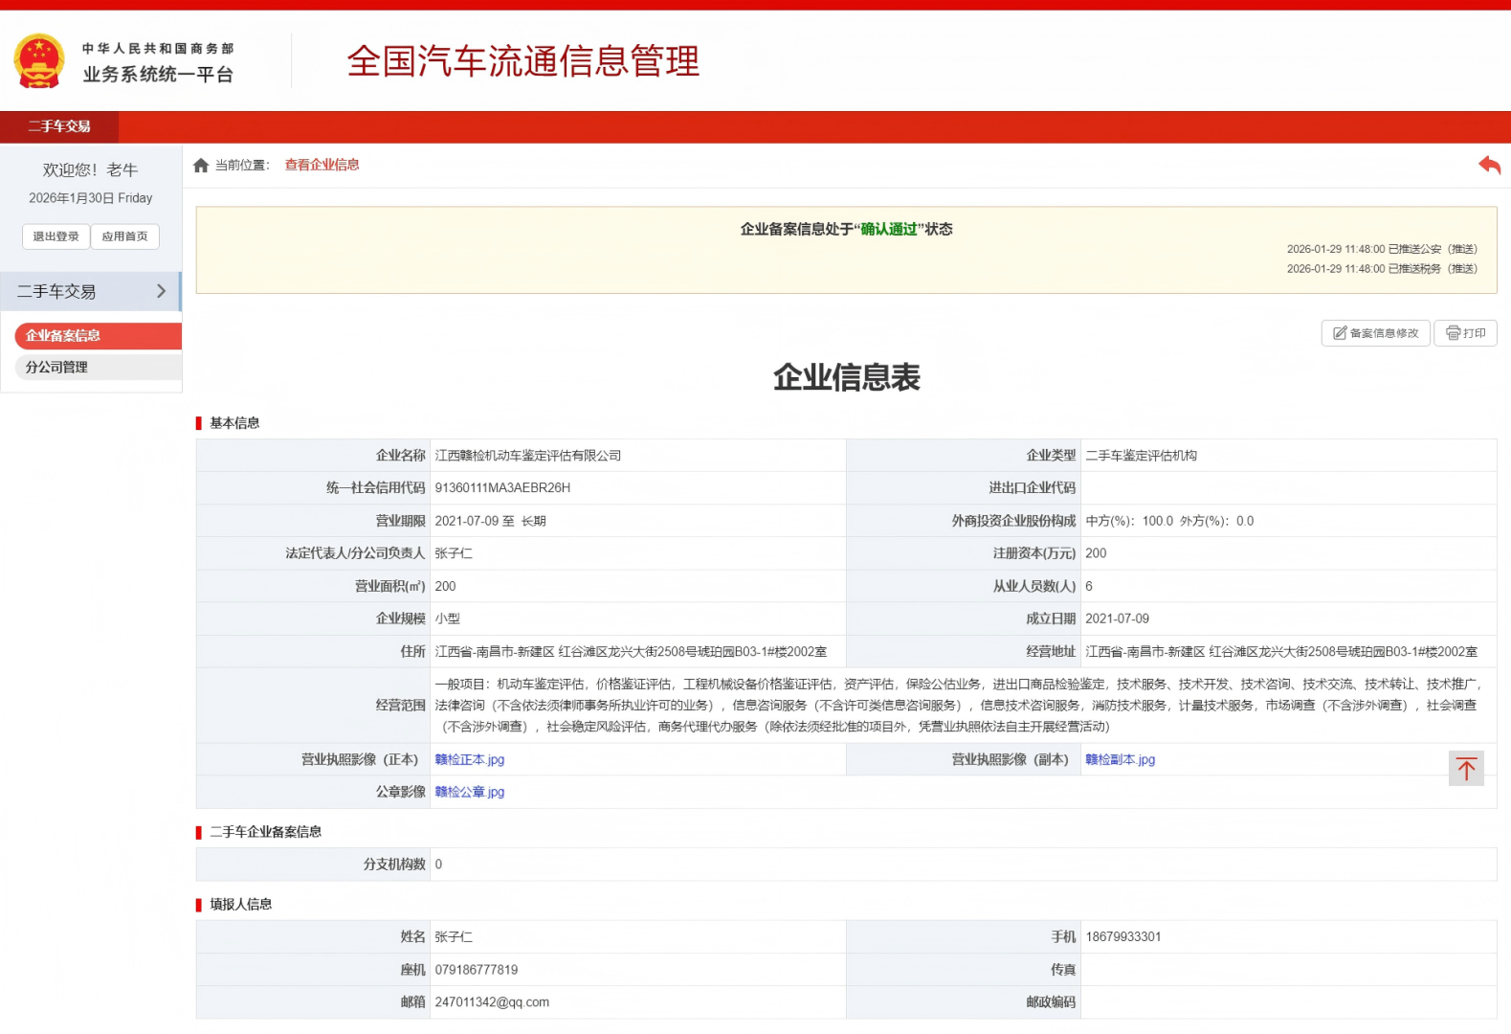Screen dimensions: 1511x1034
Task: Open the 赣检正本.jpg link
Action: pyautogui.click(x=470, y=759)
